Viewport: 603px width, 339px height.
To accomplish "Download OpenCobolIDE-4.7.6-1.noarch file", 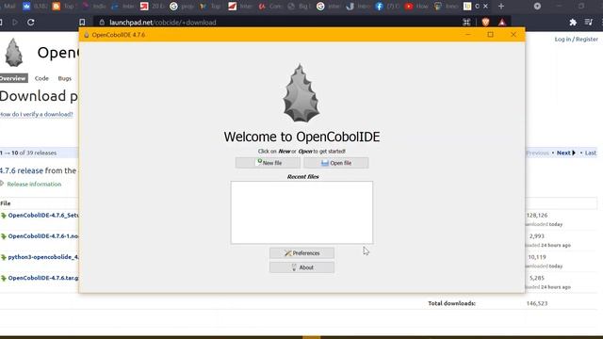I will pyautogui.click(x=43, y=236).
